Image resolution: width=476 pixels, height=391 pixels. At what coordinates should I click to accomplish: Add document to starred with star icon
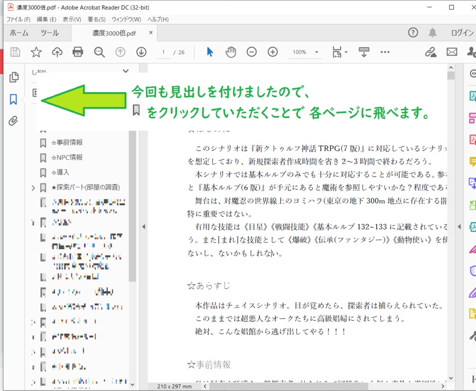click(x=36, y=52)
